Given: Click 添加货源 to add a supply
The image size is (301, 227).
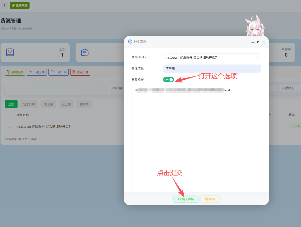Looking at the screenshot, I should click(15, 72).
